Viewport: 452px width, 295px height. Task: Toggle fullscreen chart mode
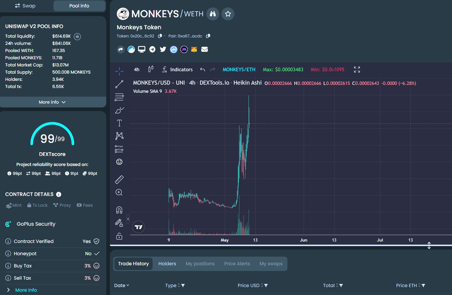point(357,69)
